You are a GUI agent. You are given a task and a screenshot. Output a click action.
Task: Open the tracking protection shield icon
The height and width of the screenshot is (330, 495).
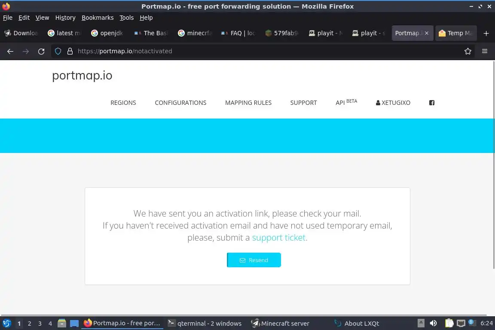[58, 51]
